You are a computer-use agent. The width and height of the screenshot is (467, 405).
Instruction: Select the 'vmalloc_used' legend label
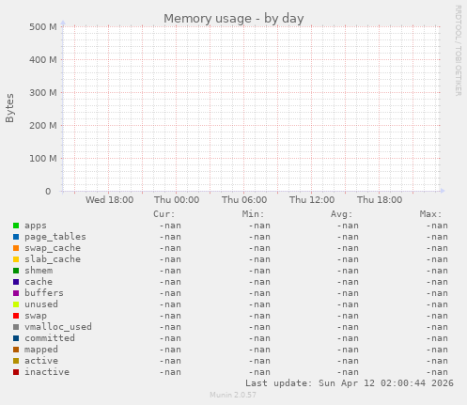click(x=58, y=327)
